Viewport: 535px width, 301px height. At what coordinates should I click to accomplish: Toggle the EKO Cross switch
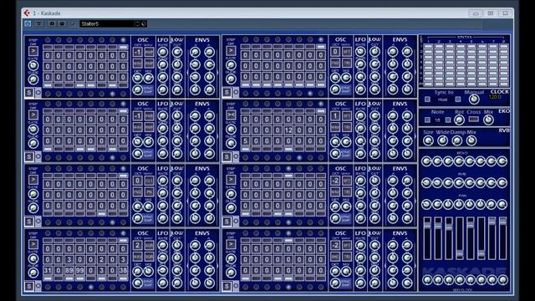474,120
